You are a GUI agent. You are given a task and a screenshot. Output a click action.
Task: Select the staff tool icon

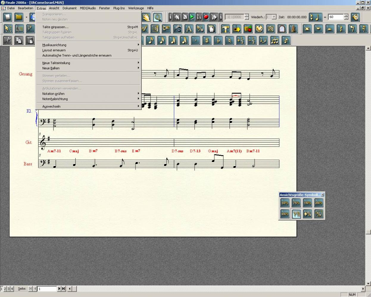pyautogui.click(x=19, y=29)
